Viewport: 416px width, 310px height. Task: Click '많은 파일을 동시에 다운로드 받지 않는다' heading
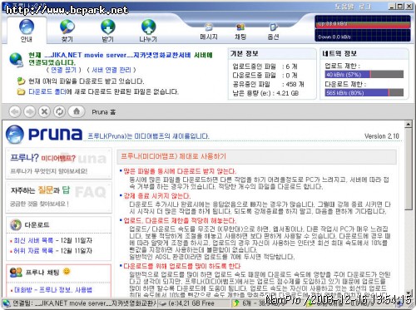coord(180,171)
